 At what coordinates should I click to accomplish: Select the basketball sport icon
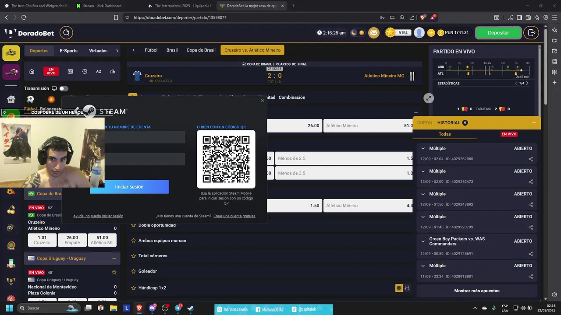click(51, 99)
